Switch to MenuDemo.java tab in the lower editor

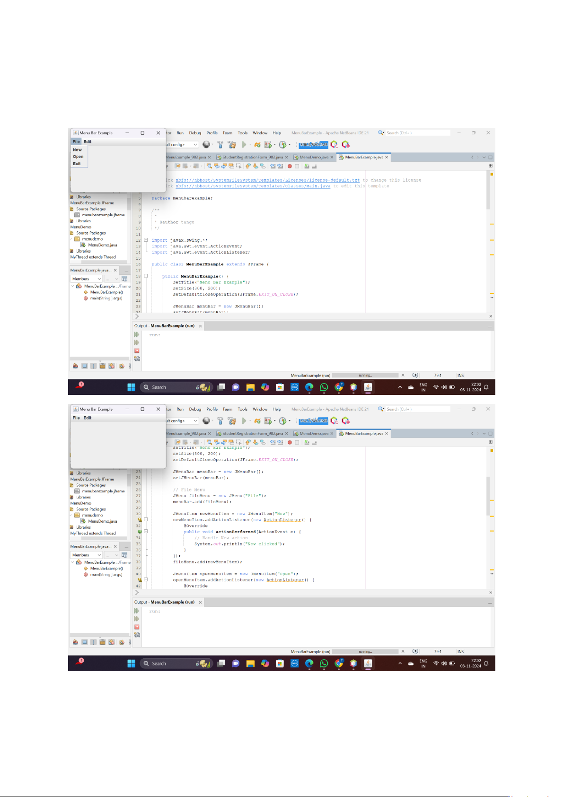pos(314,433)
